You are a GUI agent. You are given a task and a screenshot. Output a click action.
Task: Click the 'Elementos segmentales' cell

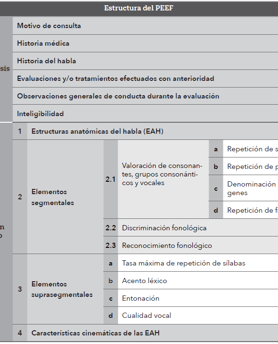tap(65, 197)
